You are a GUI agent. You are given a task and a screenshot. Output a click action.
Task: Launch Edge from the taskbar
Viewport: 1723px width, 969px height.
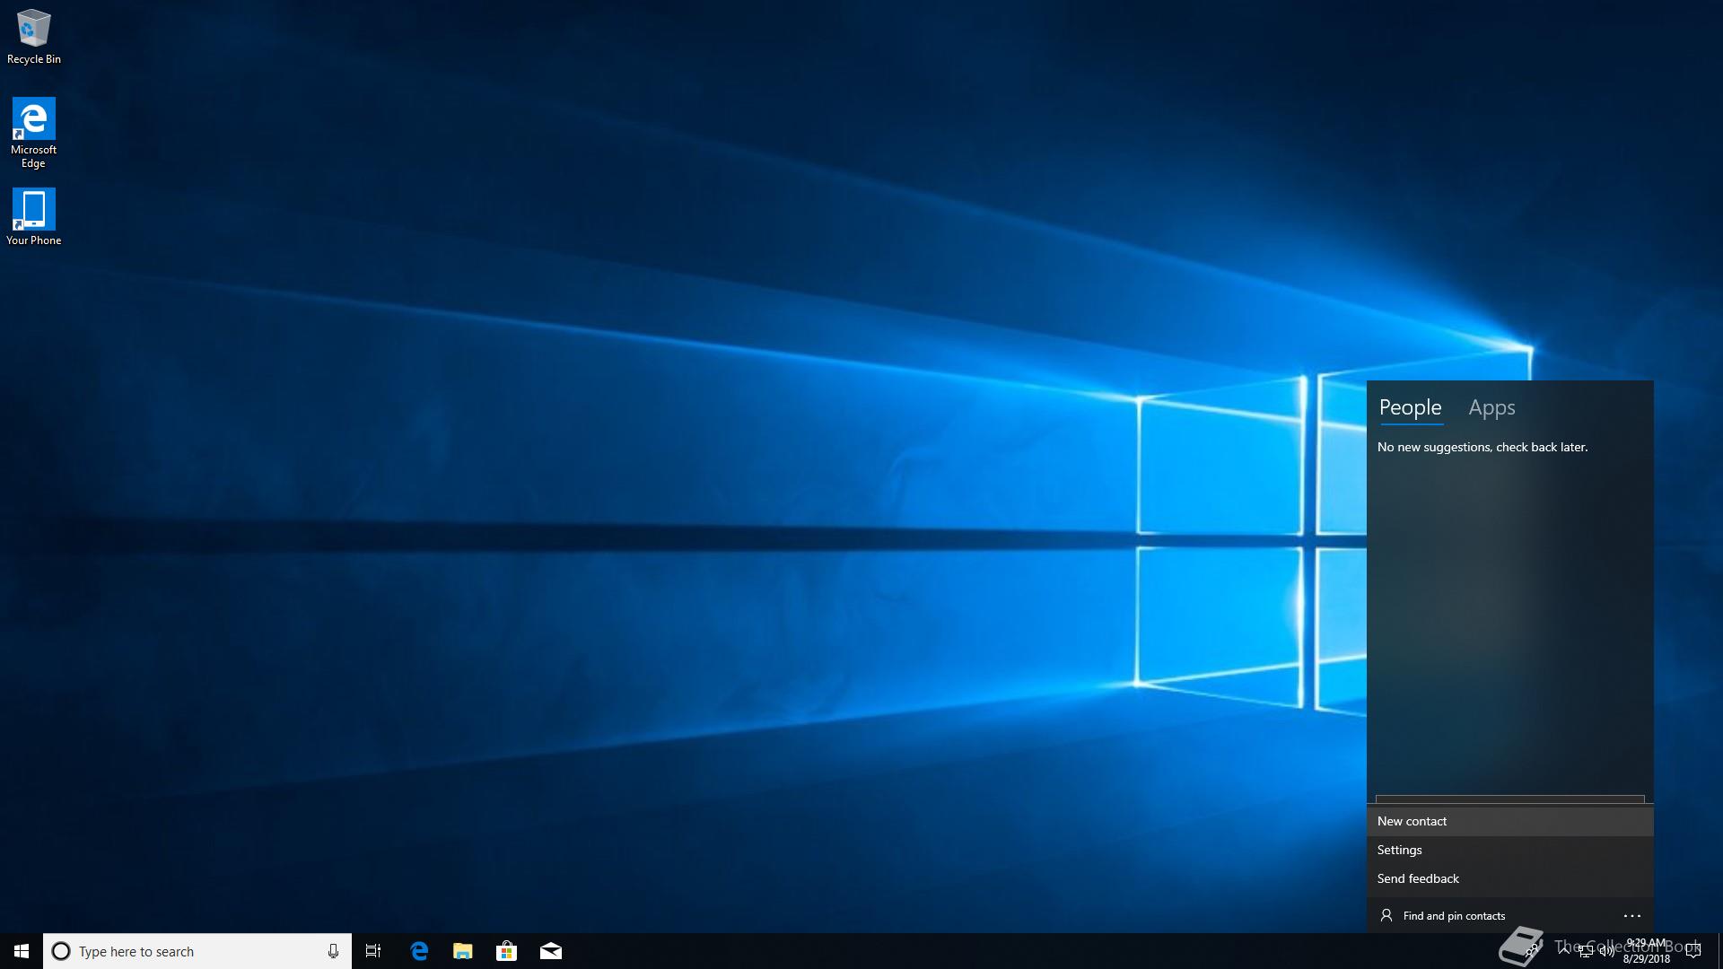(x=419, y=951)
